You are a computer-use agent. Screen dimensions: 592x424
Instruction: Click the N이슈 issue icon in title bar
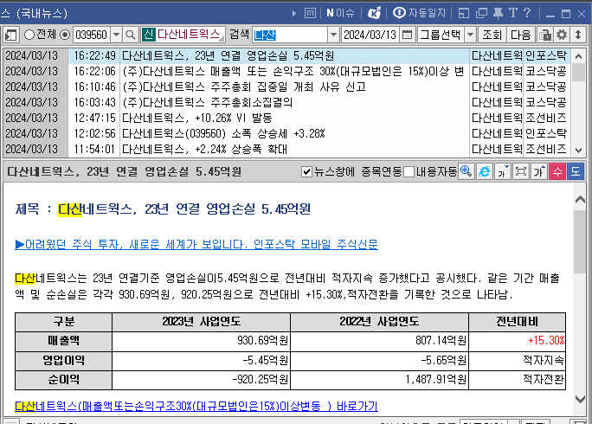[x=340, y=13]
